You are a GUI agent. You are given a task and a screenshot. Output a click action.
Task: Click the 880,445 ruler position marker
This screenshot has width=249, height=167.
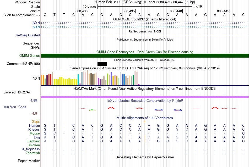[x=223, y=11]
